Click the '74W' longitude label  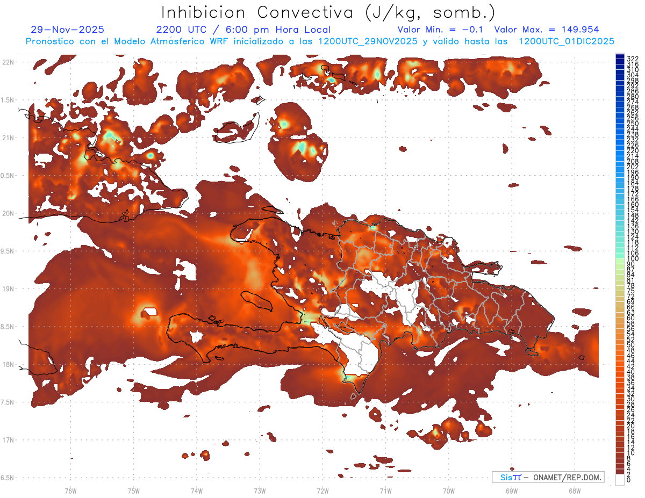coord(196,490)
